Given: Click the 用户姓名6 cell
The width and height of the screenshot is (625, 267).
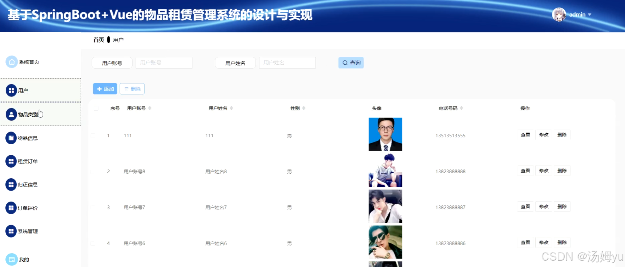Looking at the screenshot, I should coord(216,243).
